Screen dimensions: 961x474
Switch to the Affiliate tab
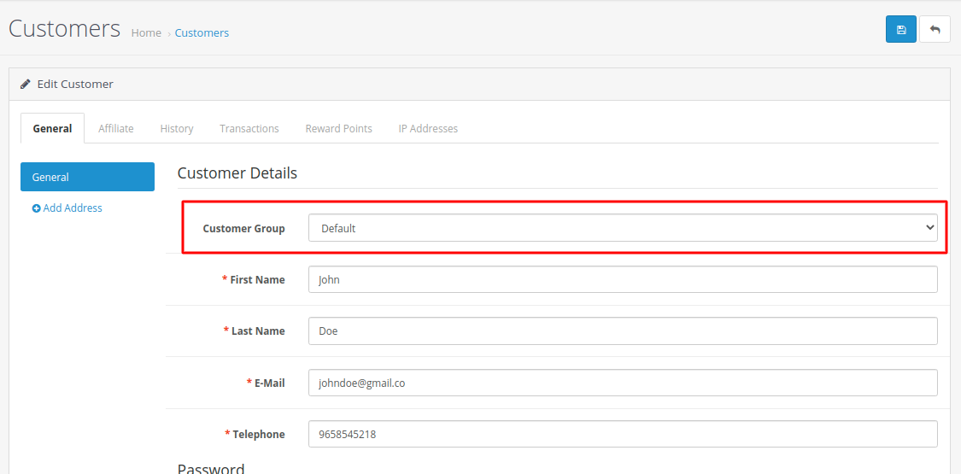(x=116, y=129)
